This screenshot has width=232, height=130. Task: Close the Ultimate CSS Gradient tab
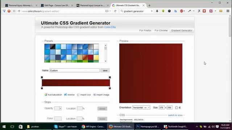point(144,5)
